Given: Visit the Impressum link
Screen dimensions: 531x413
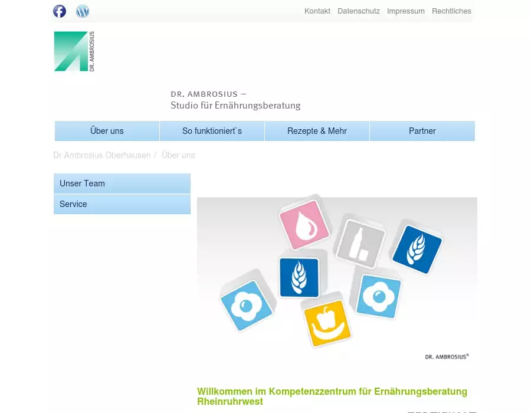Looking at the screenshot, I should pyautogui.click(x=405, y=11).
